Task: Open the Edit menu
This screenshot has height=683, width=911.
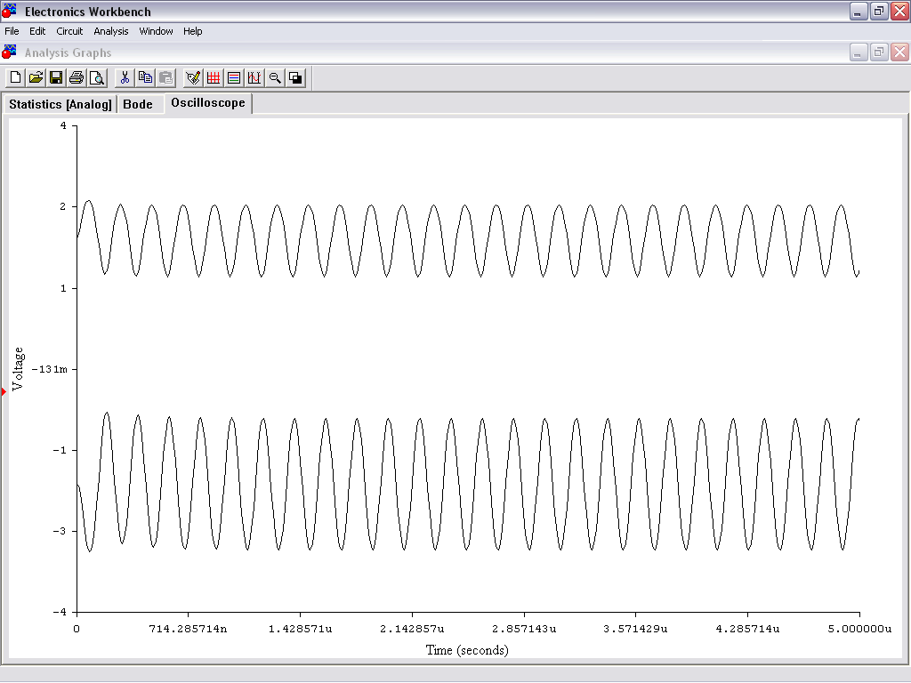Action: point(37,31)
